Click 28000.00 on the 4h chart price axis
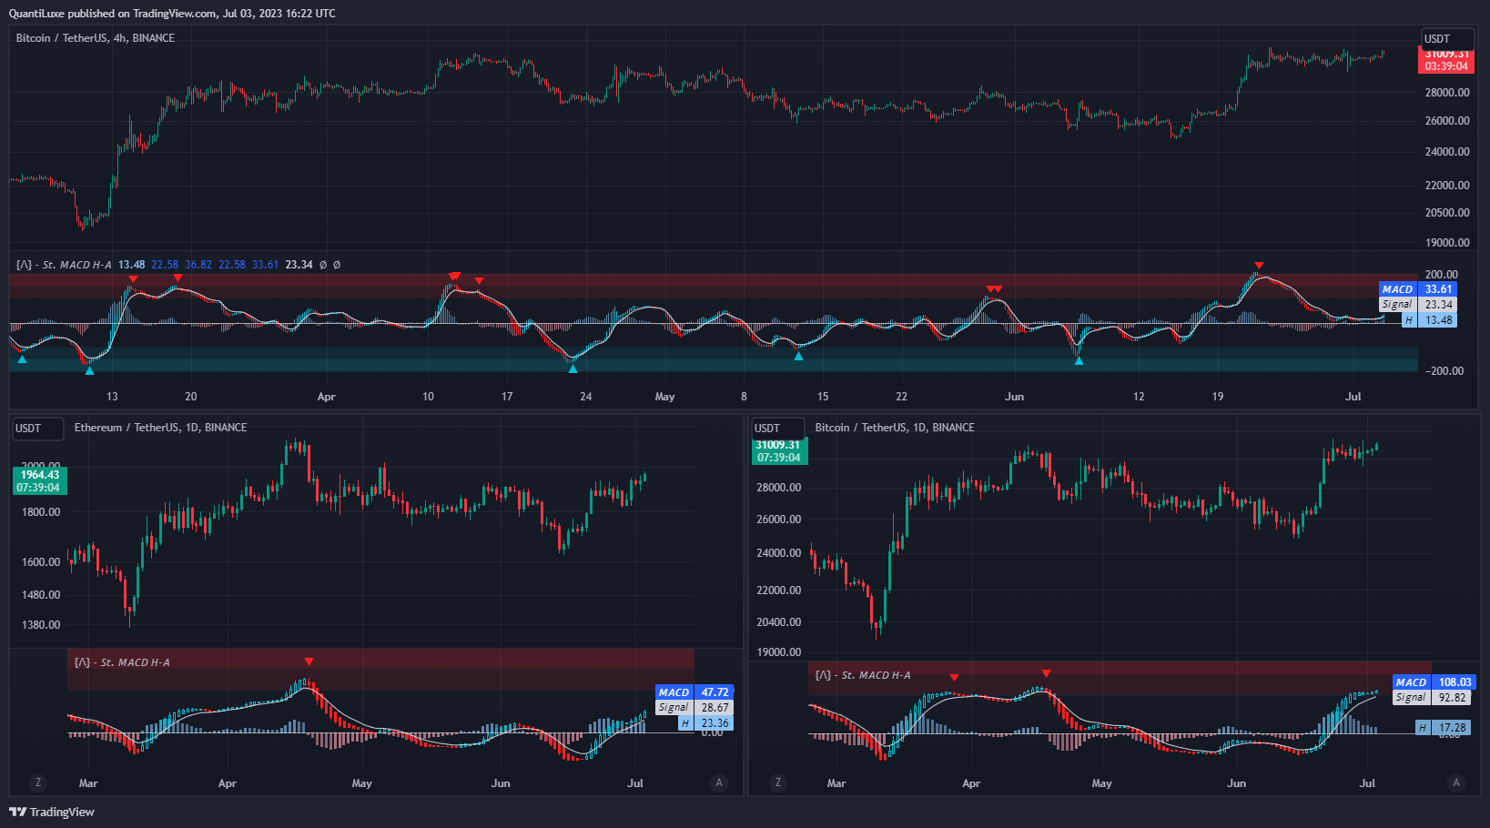This screenshot has height=828, width=1490. tap(1447, 93)
